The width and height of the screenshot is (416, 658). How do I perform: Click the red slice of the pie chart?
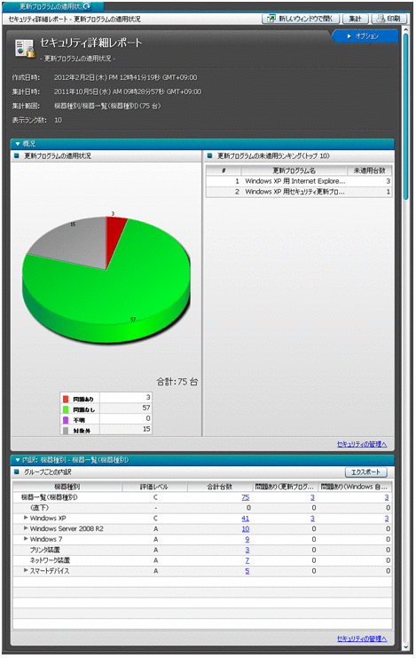pyautogui.click(x=114, y=235)
